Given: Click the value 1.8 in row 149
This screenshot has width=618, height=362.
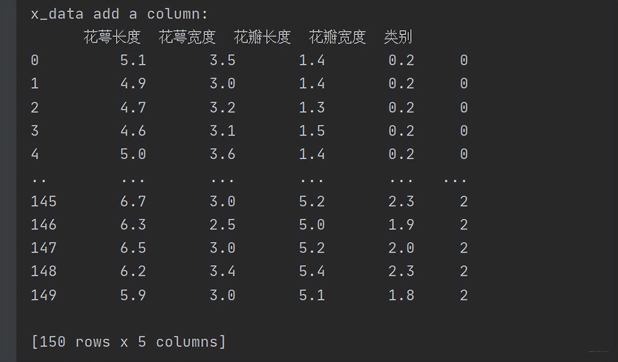Looking at the screenshot, I should [401, 295].
